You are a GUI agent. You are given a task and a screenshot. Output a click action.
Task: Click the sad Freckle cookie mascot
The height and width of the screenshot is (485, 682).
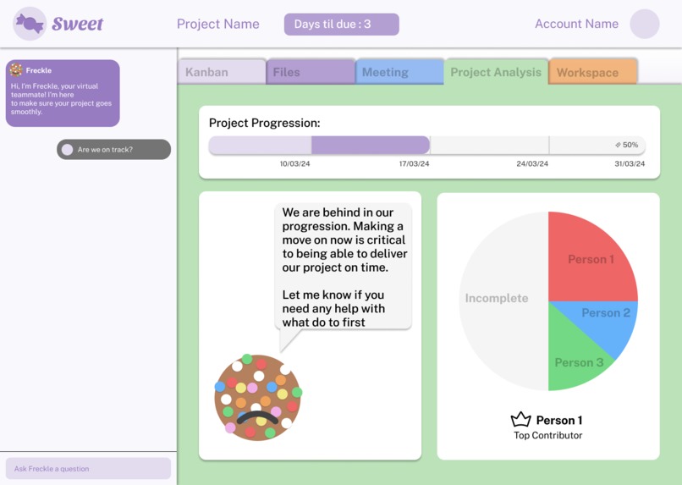(258, 398)
